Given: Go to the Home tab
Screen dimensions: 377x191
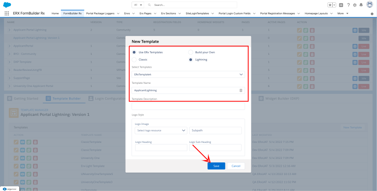Looking at the screenshot, I should point(55,13).
